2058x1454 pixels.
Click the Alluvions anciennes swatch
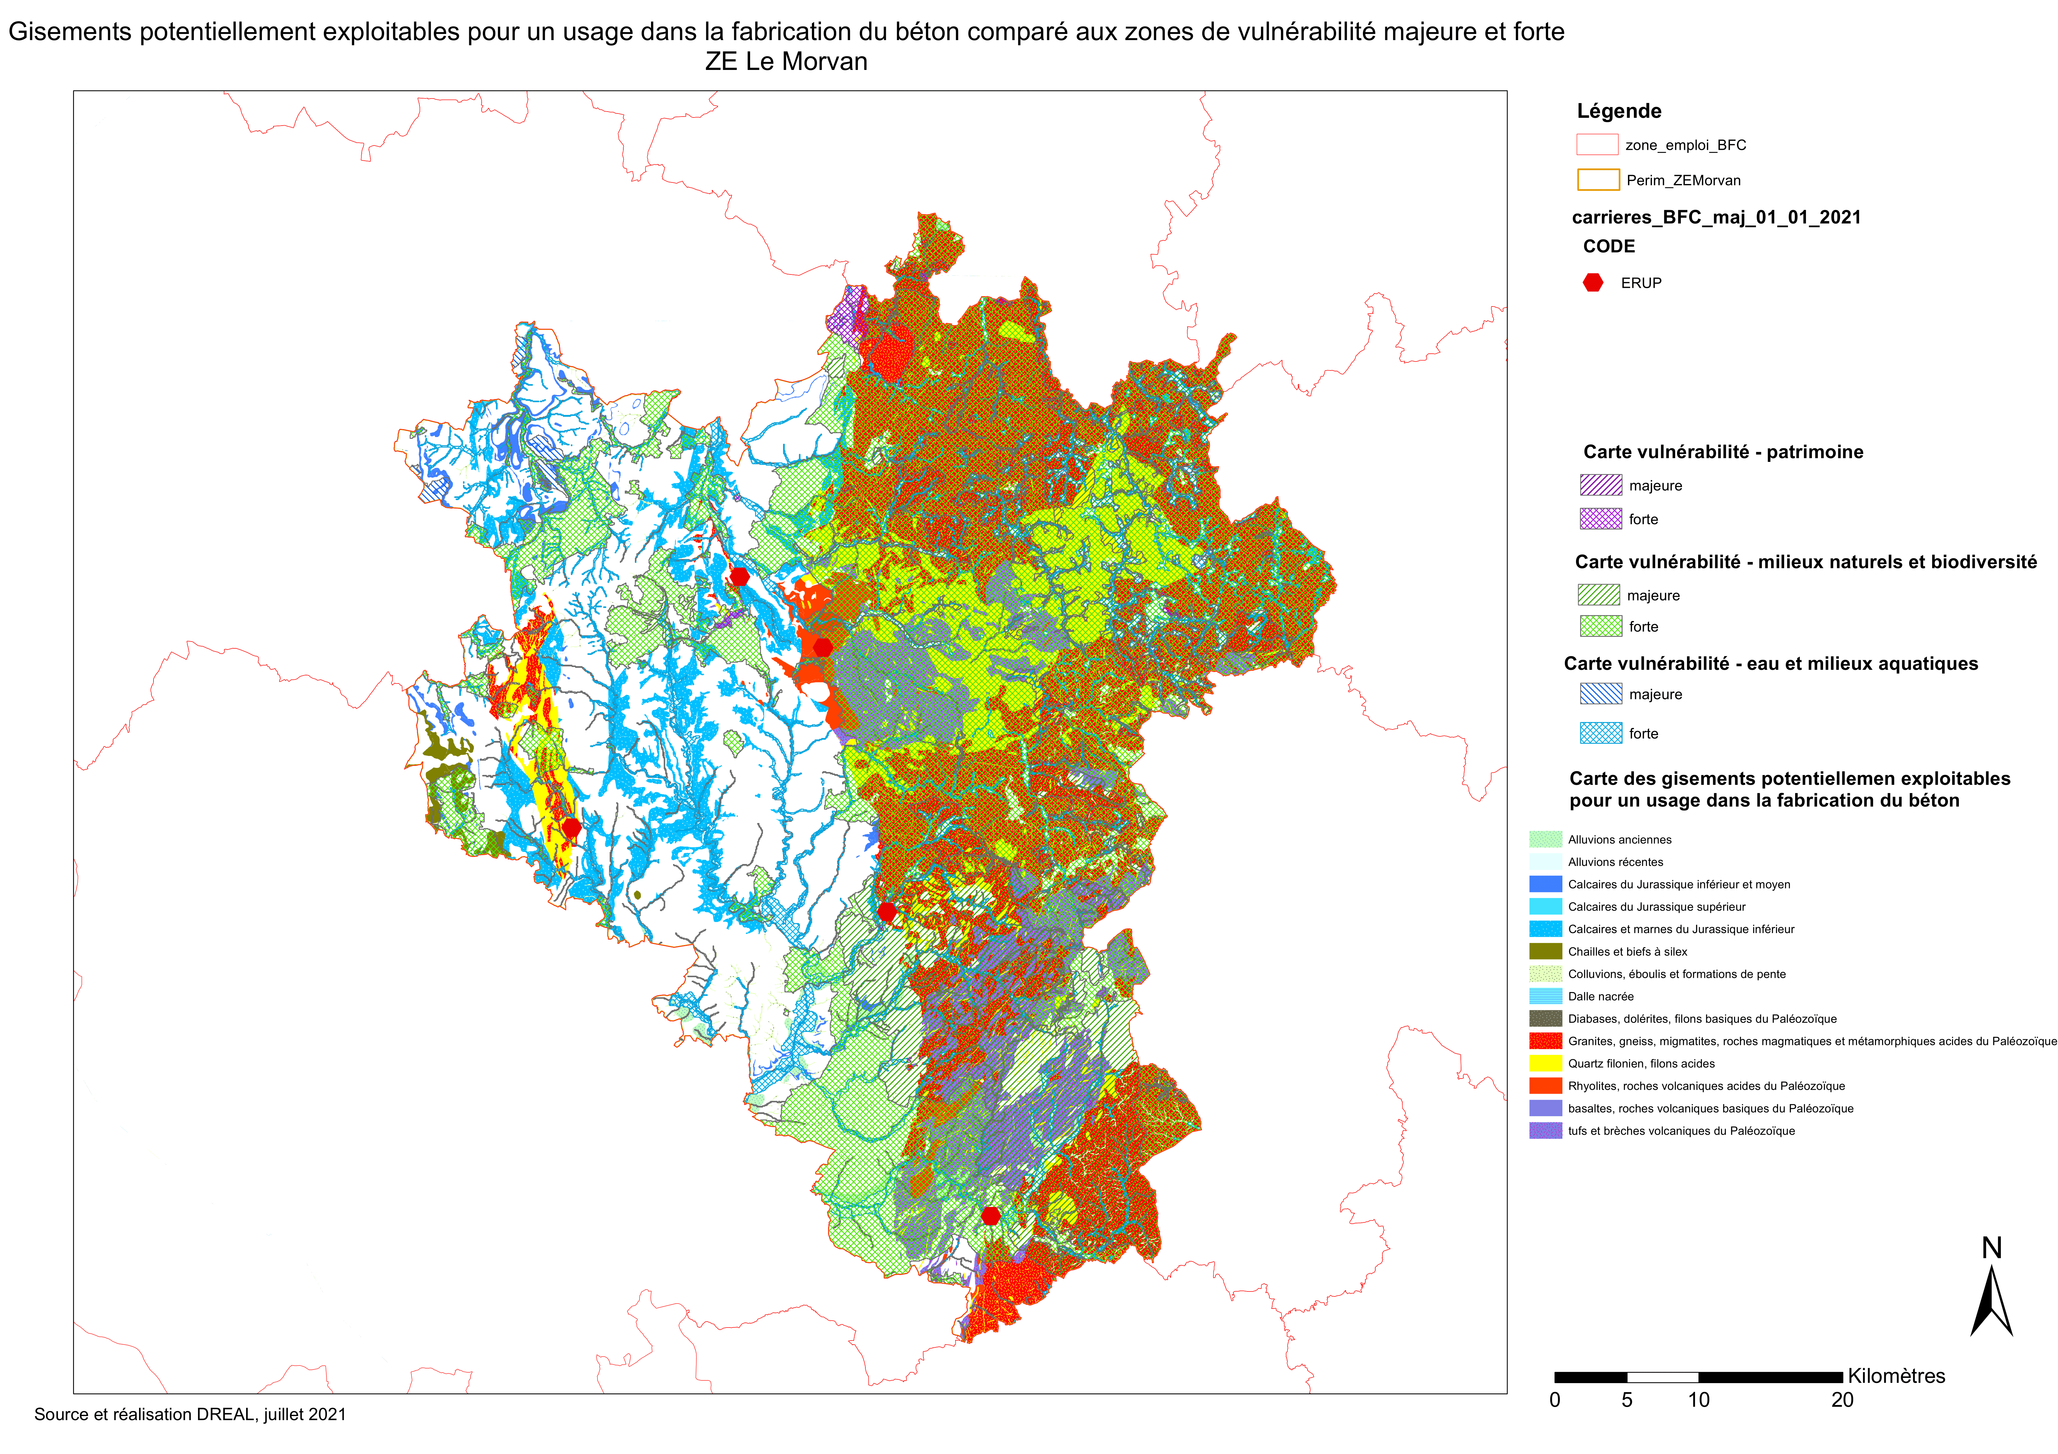(x=1545, y=839)
